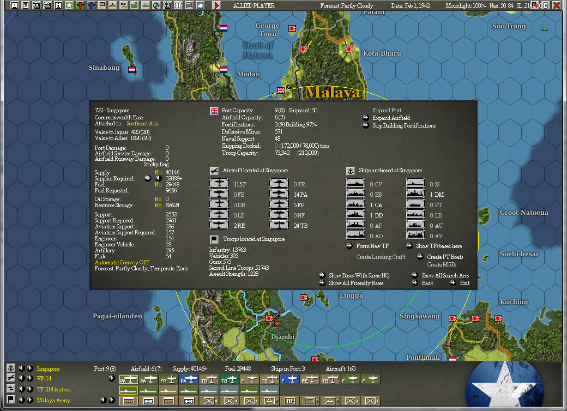567x411 pixels.
Task: Click the ship icon next to 1 DM
Action: point(415,194)
